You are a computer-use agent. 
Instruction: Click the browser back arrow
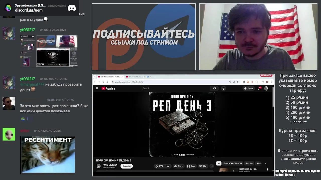(x=95, y=82)
